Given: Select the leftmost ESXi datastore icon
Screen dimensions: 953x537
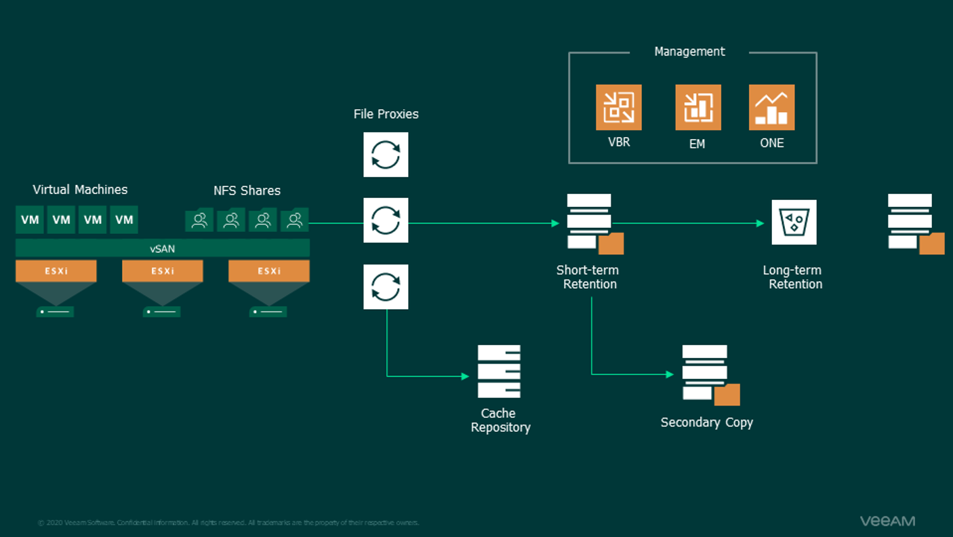Looking at the screenshot, I should 55,311.
